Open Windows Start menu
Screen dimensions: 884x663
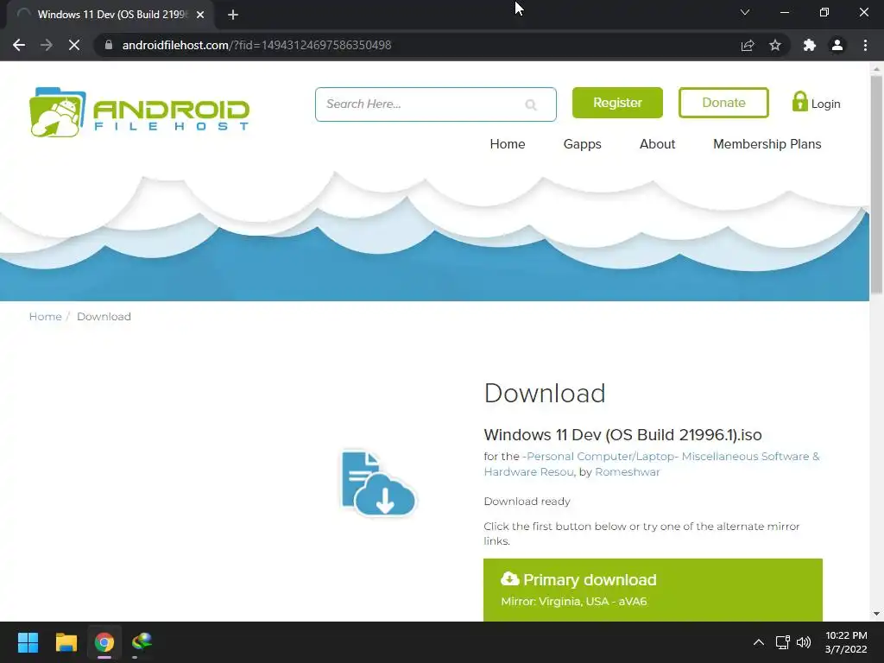[28, 642]
